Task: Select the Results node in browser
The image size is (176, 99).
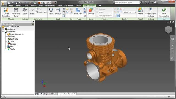Action: (11, 49)
